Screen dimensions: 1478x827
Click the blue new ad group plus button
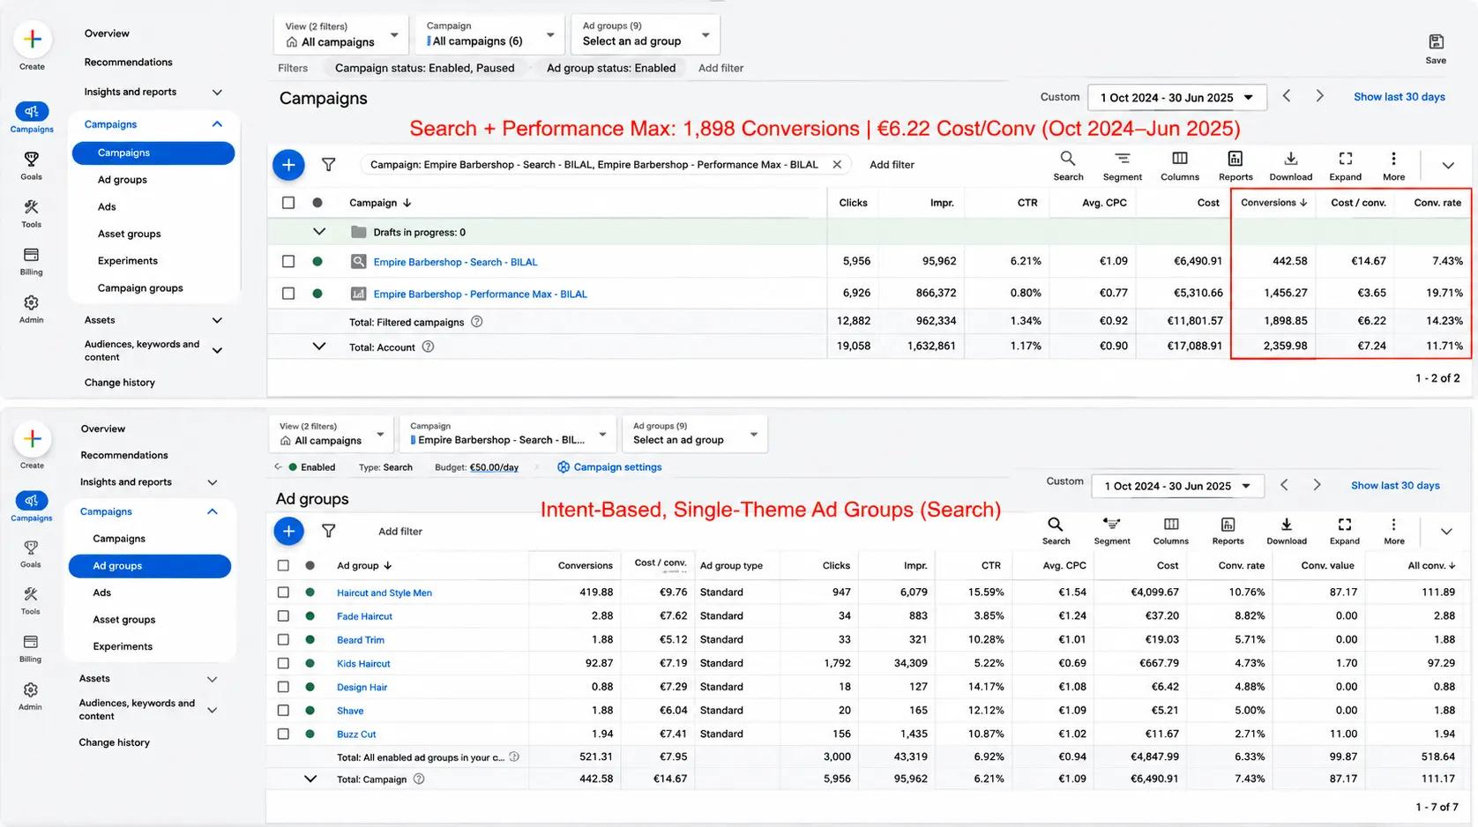[x=288, y=531]
